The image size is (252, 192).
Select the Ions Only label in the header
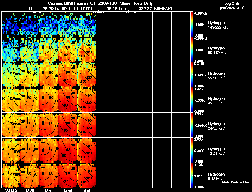pyautogui.click(x=144, y=2)
